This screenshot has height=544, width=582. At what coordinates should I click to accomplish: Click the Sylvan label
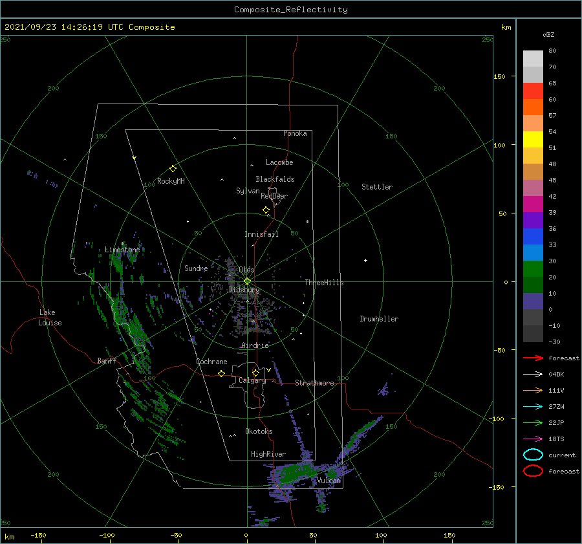click(248, 191)
